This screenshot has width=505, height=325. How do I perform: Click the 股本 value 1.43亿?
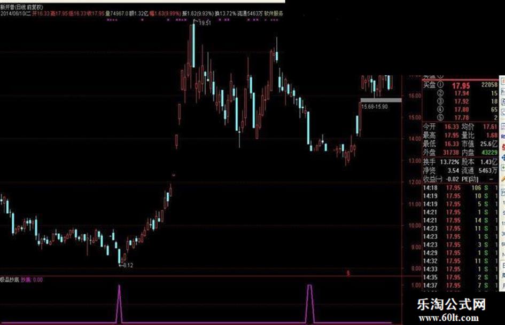point(489,162)
